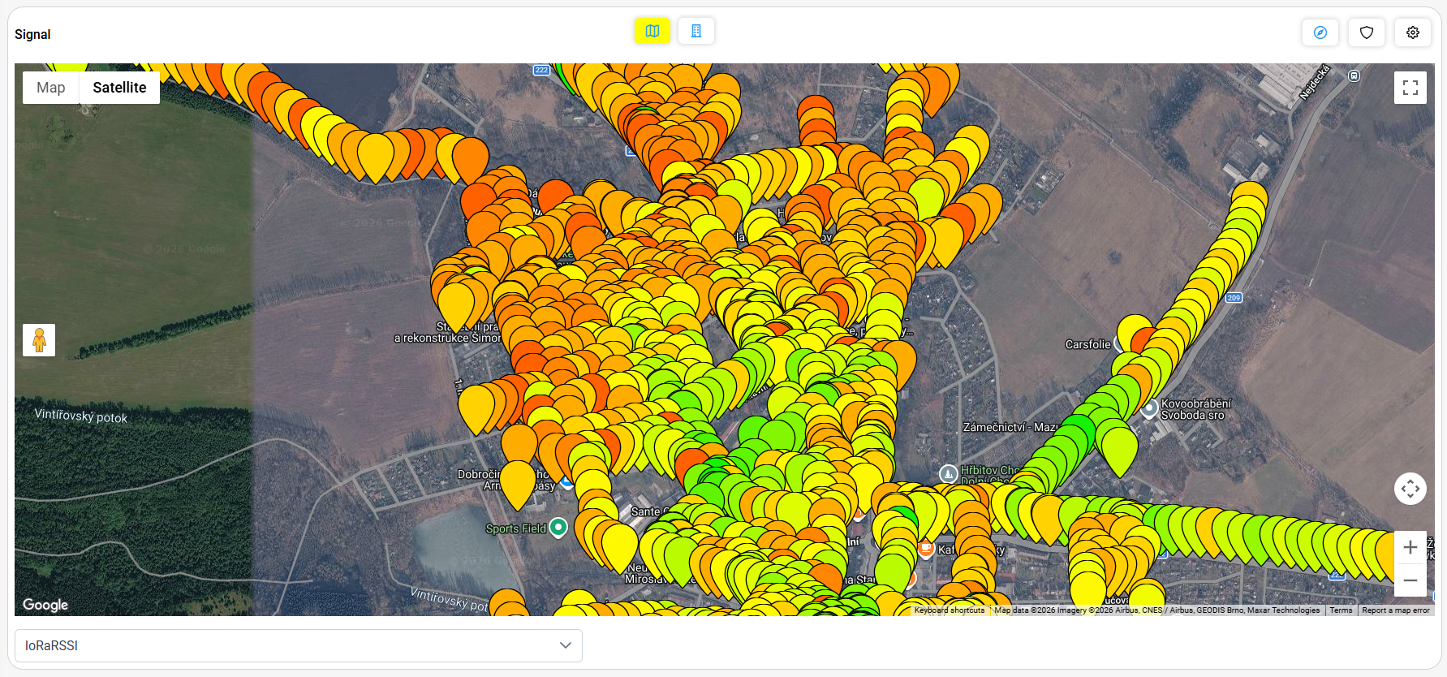Expand the loRaRSSI dropdown
Screen dimensions: 1447x677
point(299,645)
